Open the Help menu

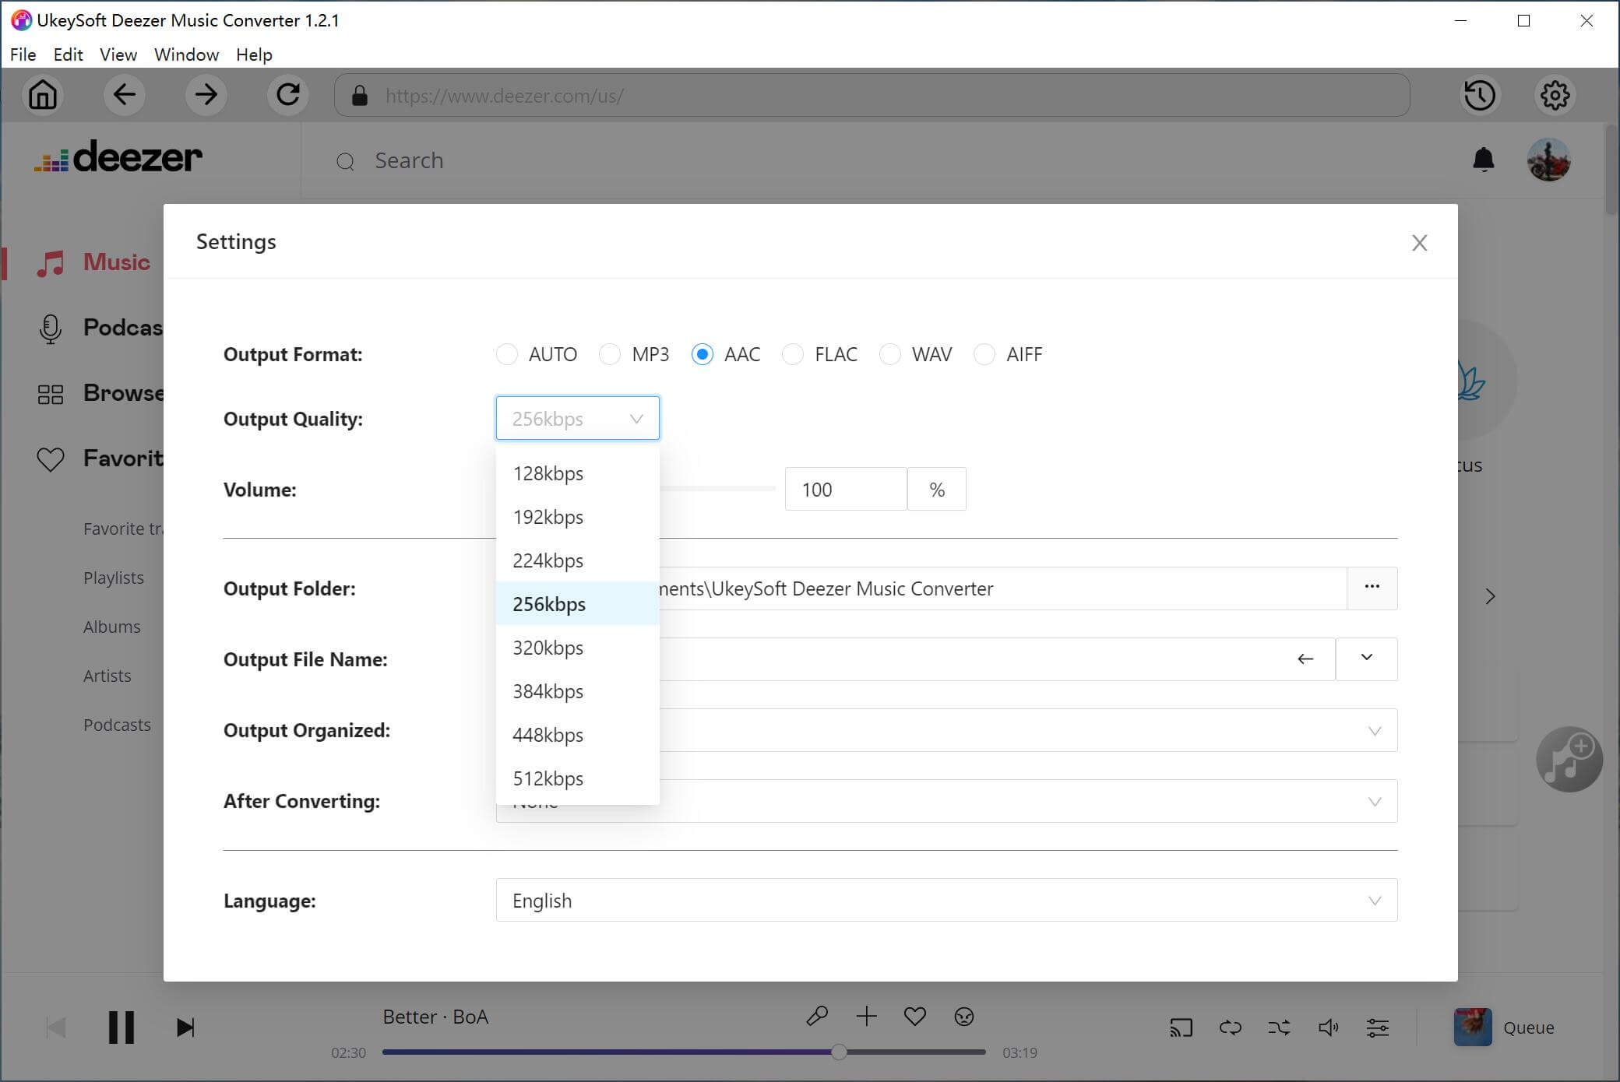(x=255, y=54)
